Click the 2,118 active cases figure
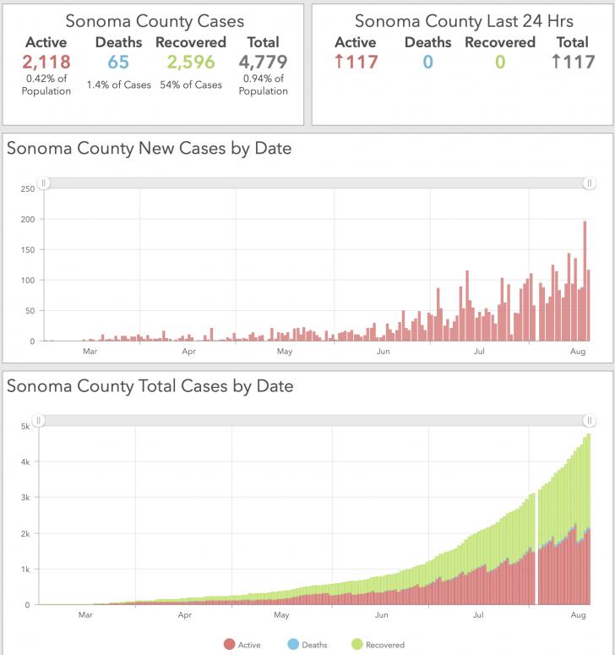This screenshot has width=615, height=655. 46,62
